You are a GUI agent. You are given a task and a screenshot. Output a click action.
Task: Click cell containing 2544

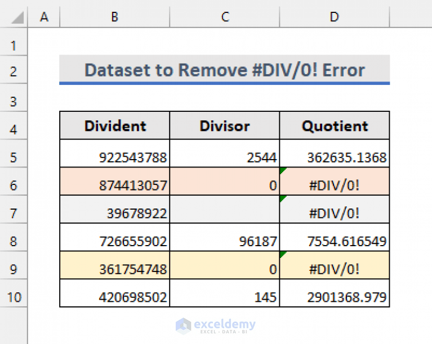coord(225,153)
